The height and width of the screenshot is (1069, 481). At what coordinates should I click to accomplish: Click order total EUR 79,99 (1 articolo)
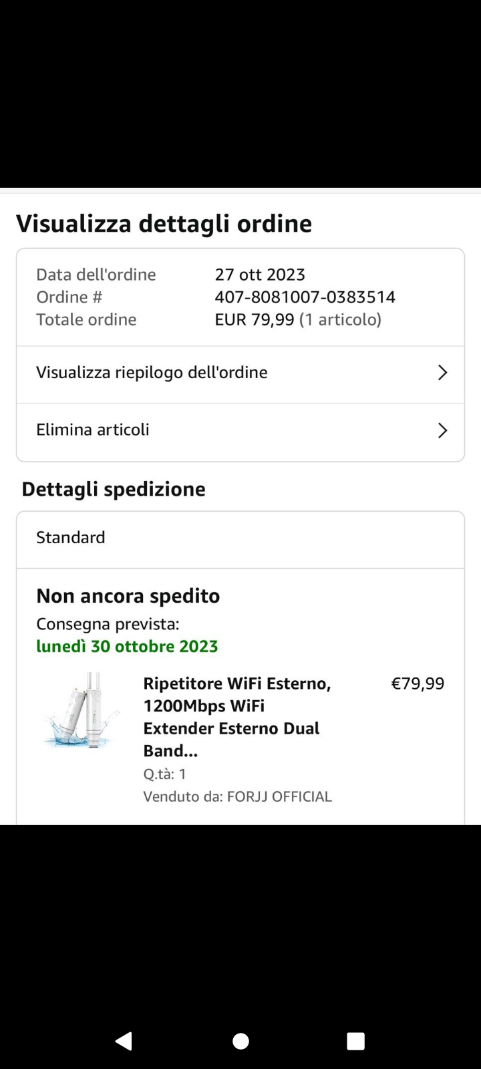pyautogui.click(x=298, y=319)
